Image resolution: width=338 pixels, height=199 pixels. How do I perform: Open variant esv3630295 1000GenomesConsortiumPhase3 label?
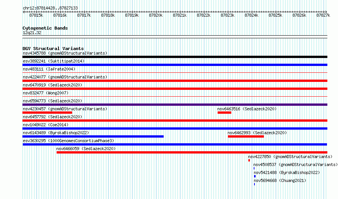(68, 141)
